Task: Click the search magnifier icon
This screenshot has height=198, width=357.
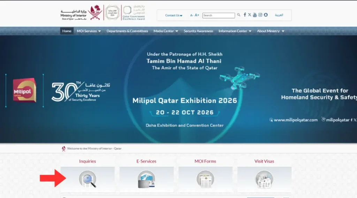Action: pos(238,15)
